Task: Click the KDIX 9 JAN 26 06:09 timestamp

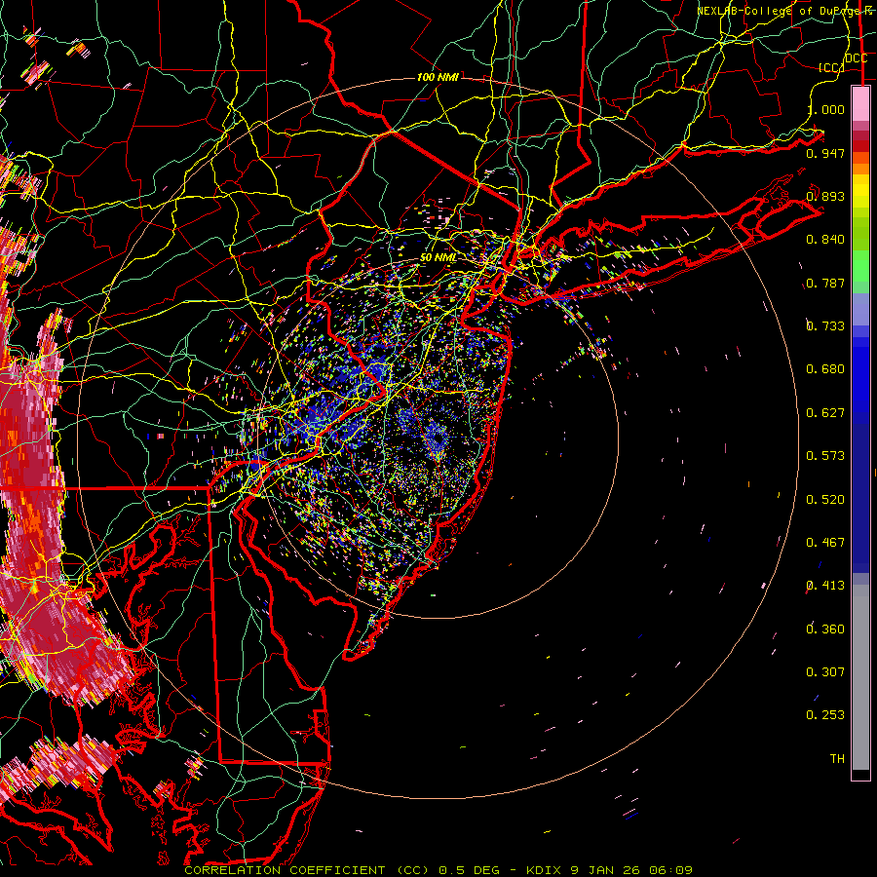Action: 609,870
